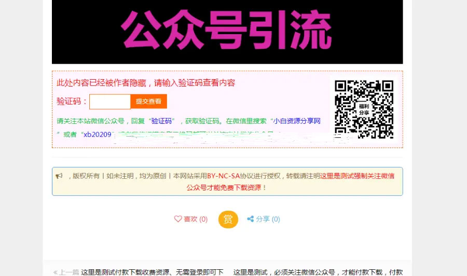The width and height of the screenshot is (467, 276).
Task: Click the 喜欢 (0) heart icon
Action: coord(178,219)
